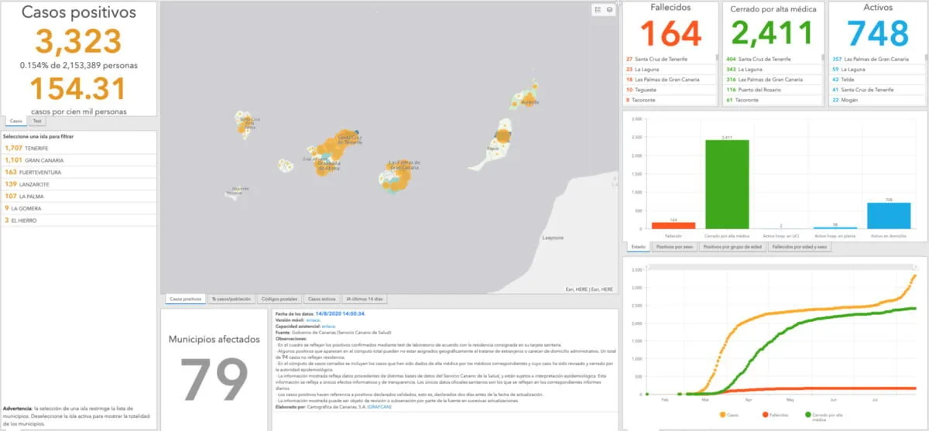Viewport: 929px width, 431px height.
Task: Filter by EL HIERRO island
Action: point(78,221)
